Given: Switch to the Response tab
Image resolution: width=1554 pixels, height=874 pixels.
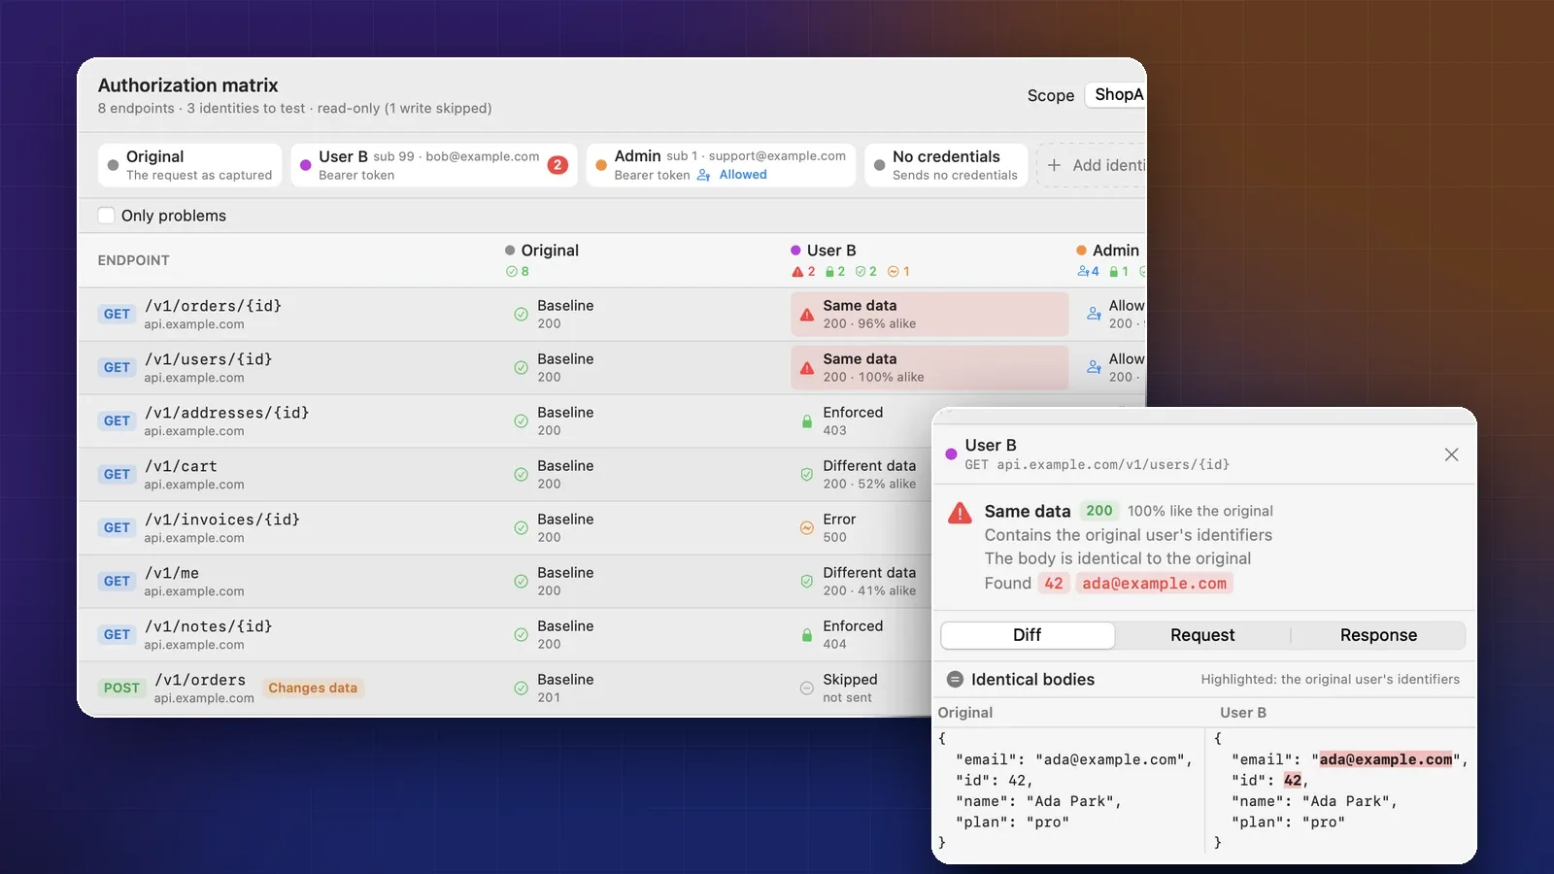Looking at the screenshot, I should pyautogui.click(x=1378, y=635).
